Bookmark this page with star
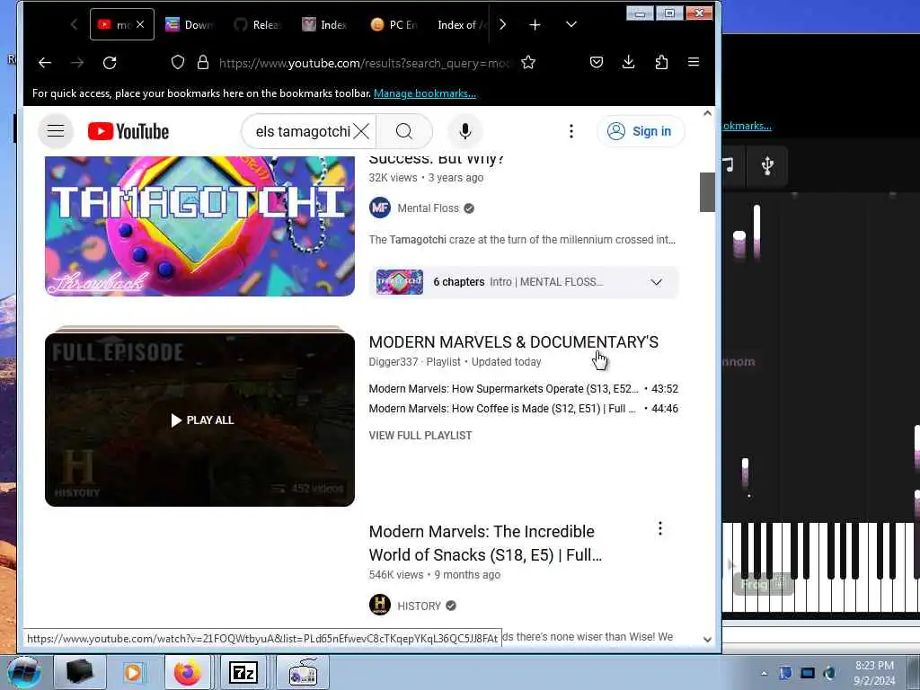Image resolution: width=920 pixels, height=690 pixels. [x=528, y=62]
